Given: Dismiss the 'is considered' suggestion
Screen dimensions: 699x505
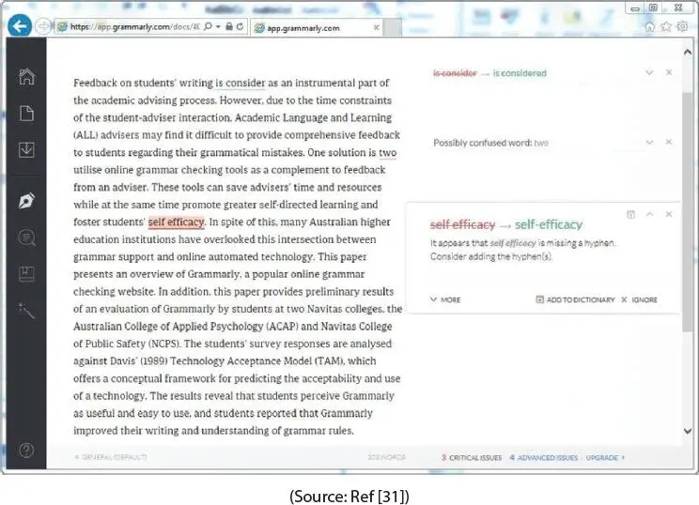Looking at the screenshot, I should 669,72.
